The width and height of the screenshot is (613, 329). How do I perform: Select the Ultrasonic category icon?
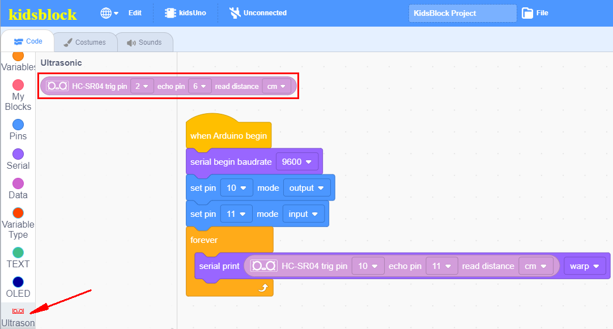point(18,311)
